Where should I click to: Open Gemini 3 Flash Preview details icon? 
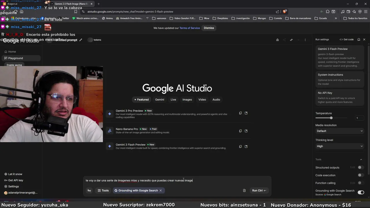[246, 146]
